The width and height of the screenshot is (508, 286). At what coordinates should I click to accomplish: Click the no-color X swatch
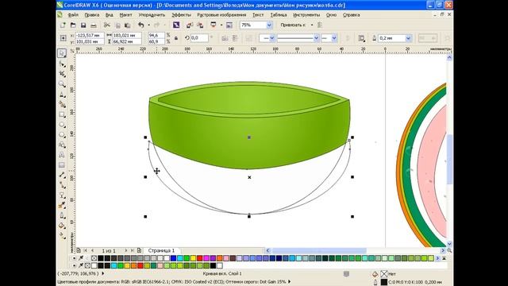94,258
